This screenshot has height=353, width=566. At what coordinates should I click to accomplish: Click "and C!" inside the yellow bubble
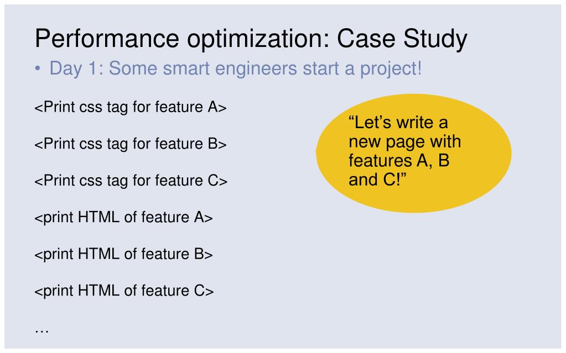(x=374, y=180)
